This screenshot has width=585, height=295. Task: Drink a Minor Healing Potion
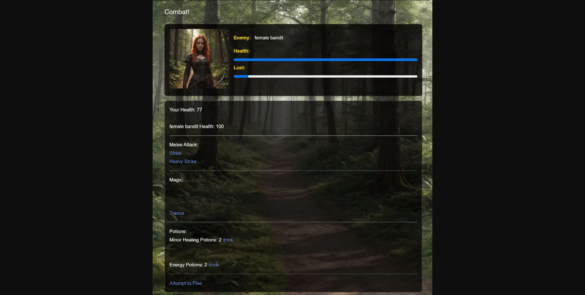[x=228, y=240]
